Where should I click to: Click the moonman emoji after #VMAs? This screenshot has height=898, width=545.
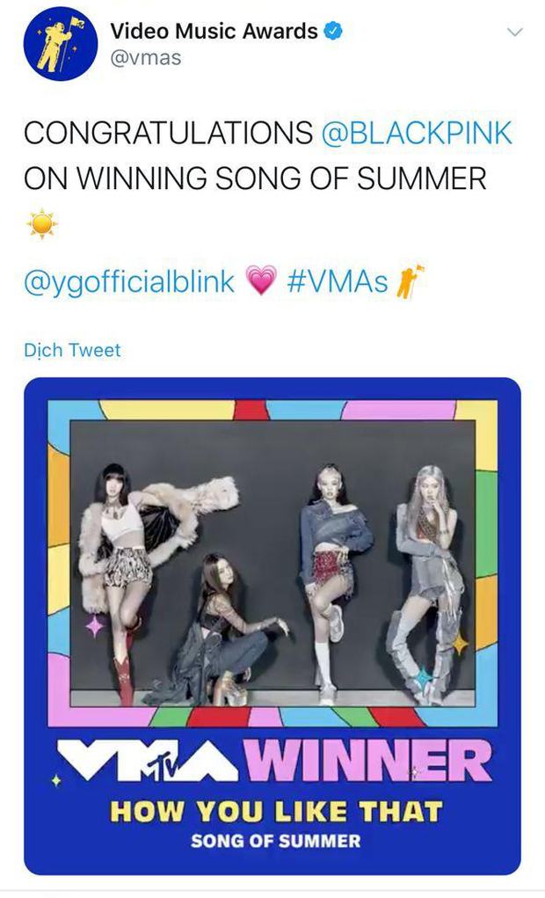pos(410,281)
